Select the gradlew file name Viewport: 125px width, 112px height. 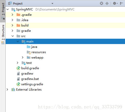[x=27, y=74]
